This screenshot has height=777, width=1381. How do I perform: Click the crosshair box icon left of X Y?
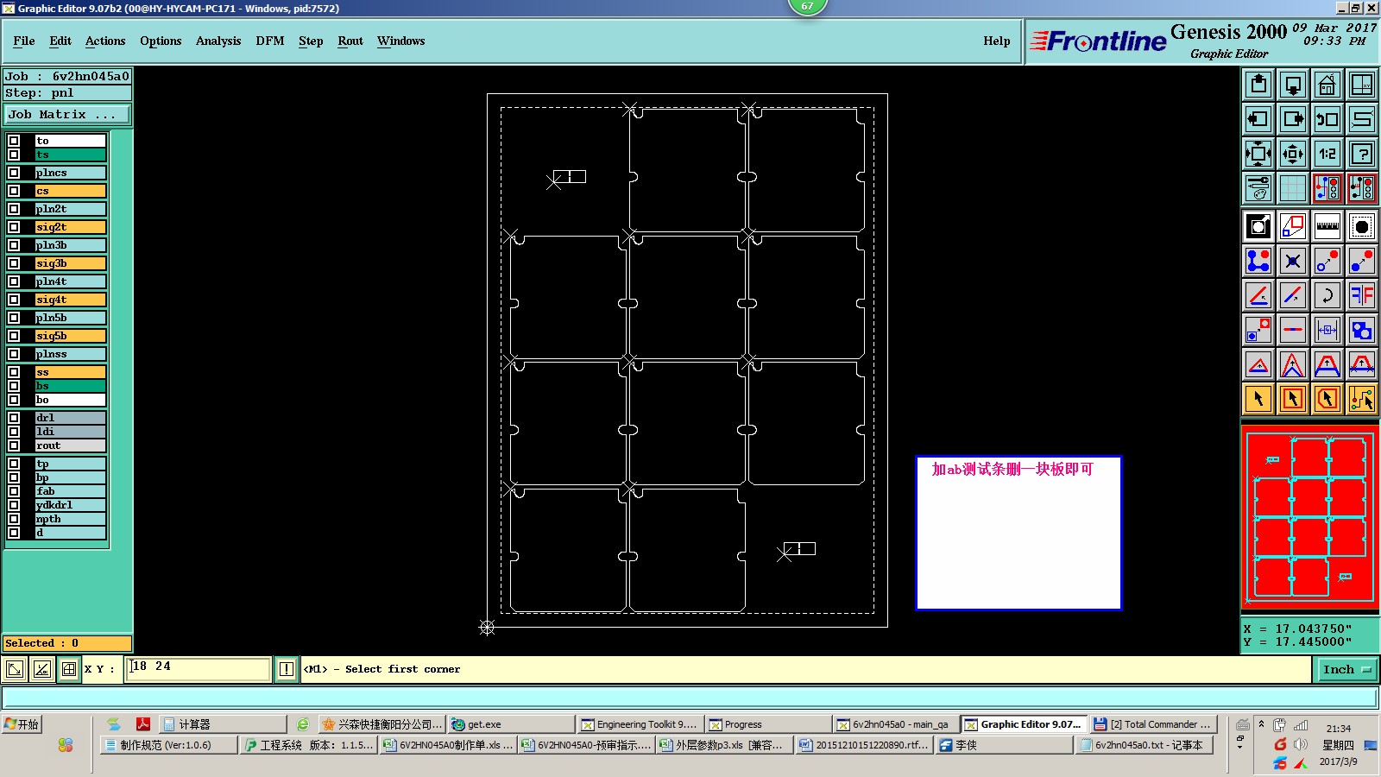69,669
